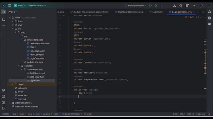This screenshot has width=213, height=119.
Task: Expand the .idea folder
Action: click(13, 21)
